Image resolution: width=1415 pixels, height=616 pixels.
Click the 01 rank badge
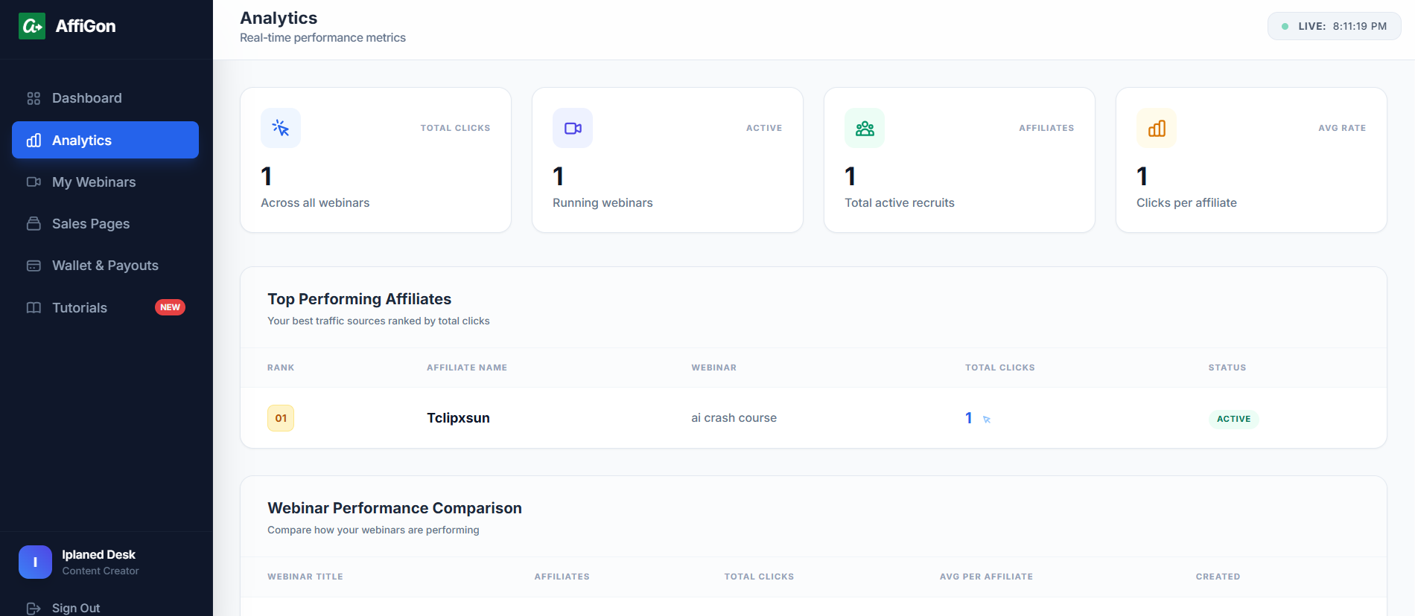281,418
